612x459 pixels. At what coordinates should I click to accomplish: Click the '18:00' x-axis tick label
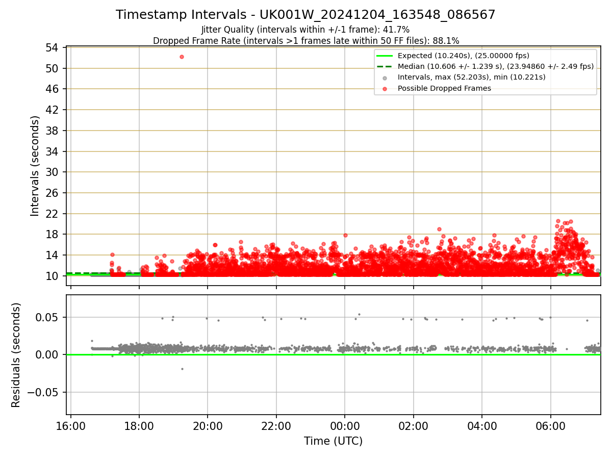[139, 426]
